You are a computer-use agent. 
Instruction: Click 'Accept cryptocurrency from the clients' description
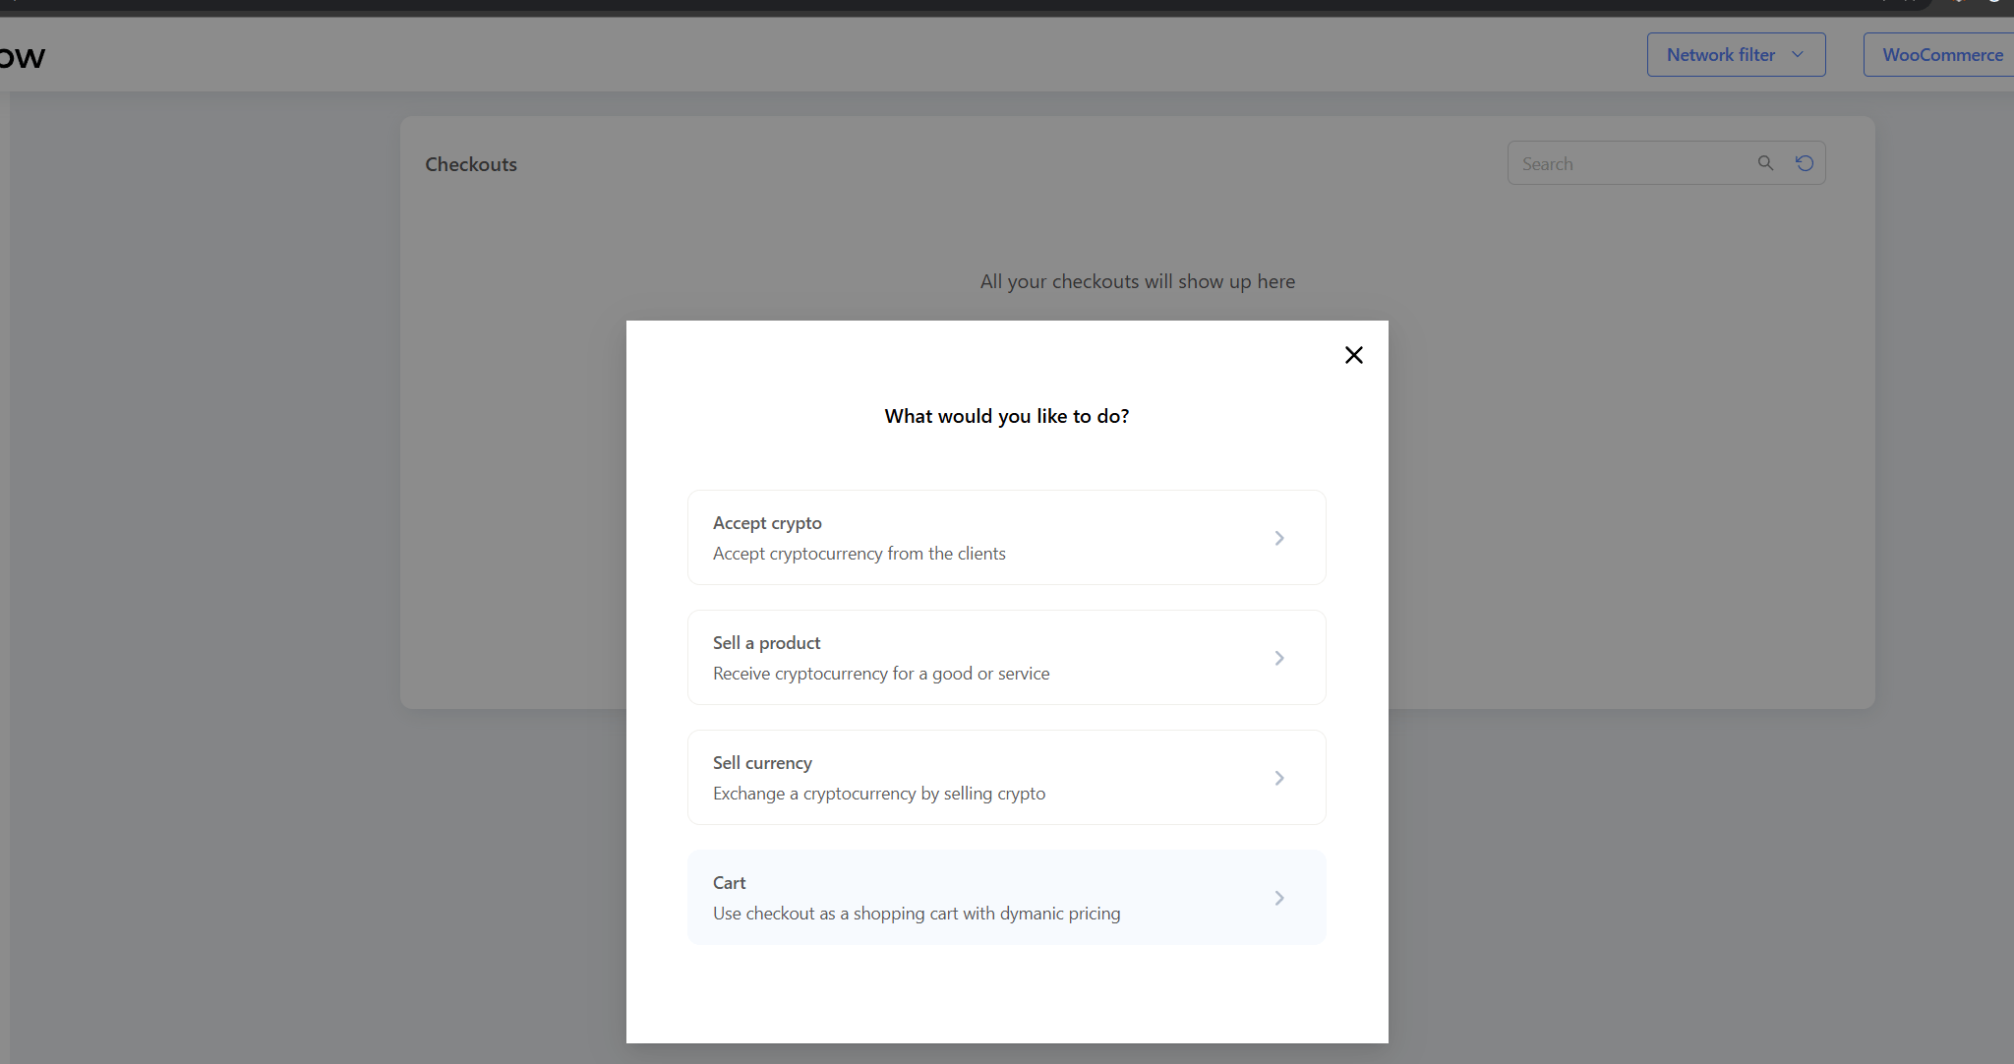pyautogui.click(x=859, y=554)
